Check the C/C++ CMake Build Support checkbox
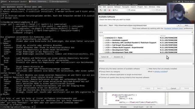This screenshot has height=109, width=195. pyautogui.click(x=103, y=48)
